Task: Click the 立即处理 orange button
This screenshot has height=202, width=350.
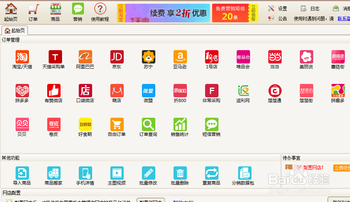Action: [x=341, y=168]
